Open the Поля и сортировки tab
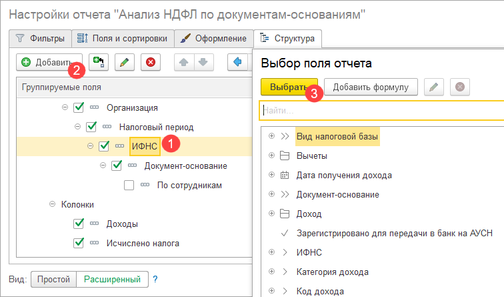The width and height of the screenshot is (504, 297). 123,39
